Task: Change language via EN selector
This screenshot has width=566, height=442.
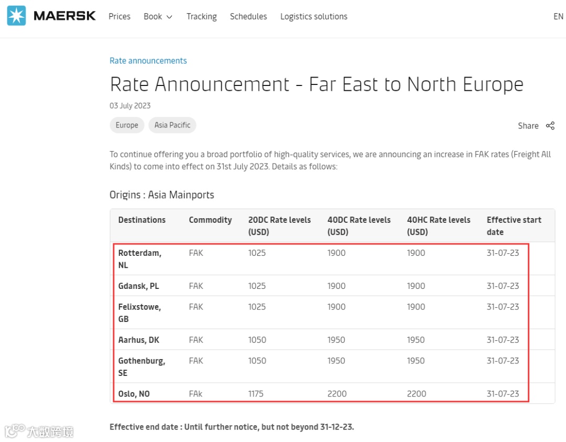Action: (x=558, y=16)
